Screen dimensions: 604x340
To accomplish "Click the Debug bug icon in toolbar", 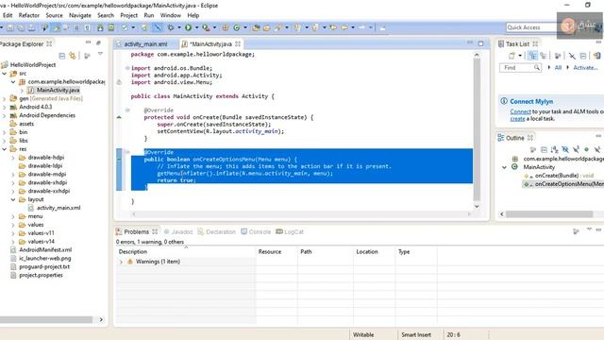I will point(170,27).
